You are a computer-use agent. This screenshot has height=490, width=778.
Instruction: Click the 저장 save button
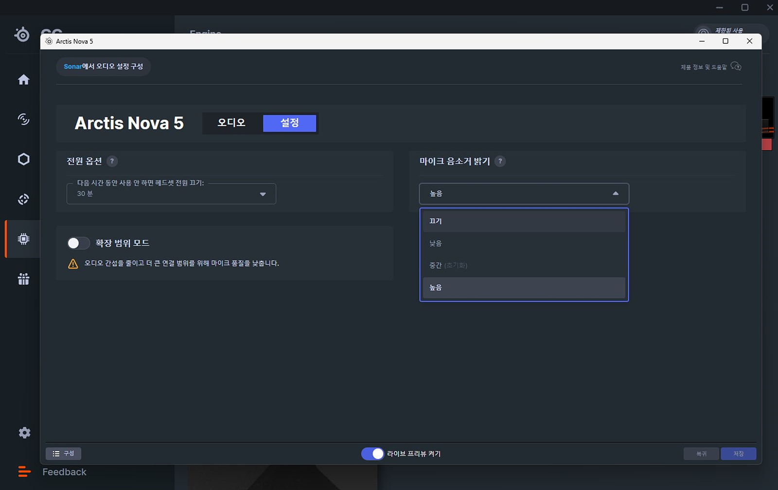739,454
